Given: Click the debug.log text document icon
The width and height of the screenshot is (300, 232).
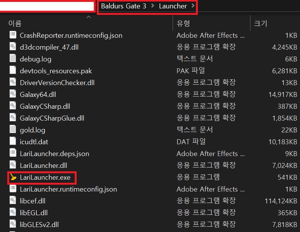Looking at the screenshot, I should point(13,59).
